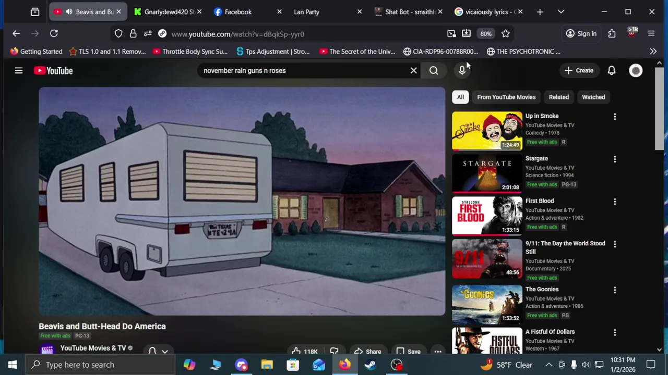Open the Firefox downloads panel
Screen dimensions: 668x375
coord(466,34)
